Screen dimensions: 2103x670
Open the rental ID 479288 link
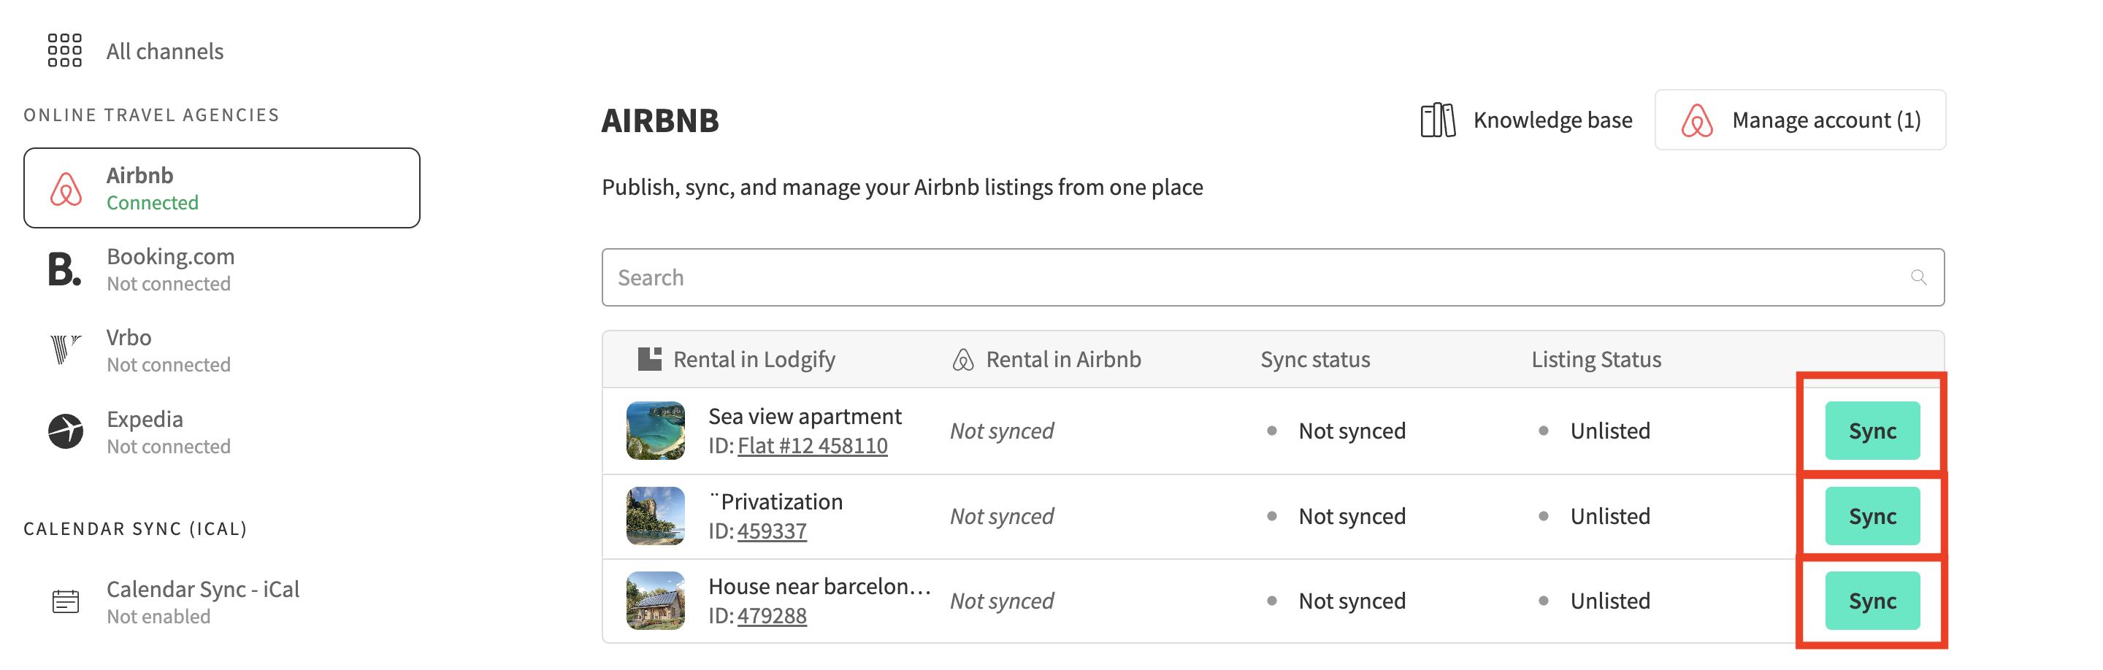[x=772, y=616]
